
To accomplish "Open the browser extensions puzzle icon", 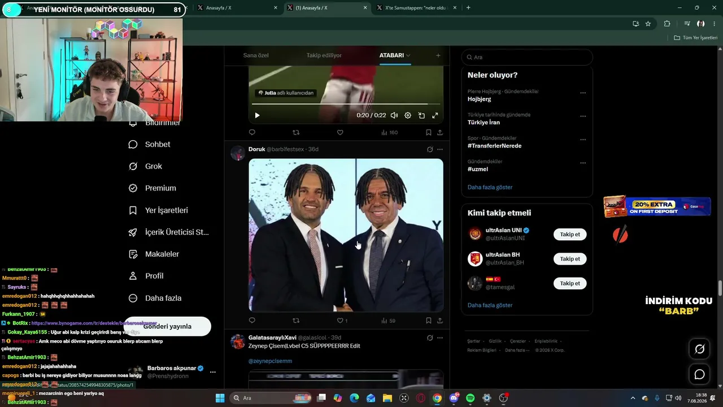I will pyautogui.click(x=667, y=24).
